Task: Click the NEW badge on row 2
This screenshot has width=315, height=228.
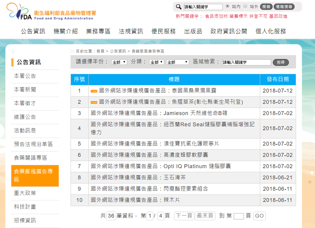Action: point(94,102)
